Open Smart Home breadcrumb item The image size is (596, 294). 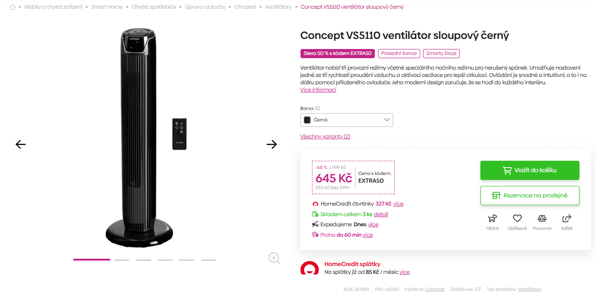[107, 7]
